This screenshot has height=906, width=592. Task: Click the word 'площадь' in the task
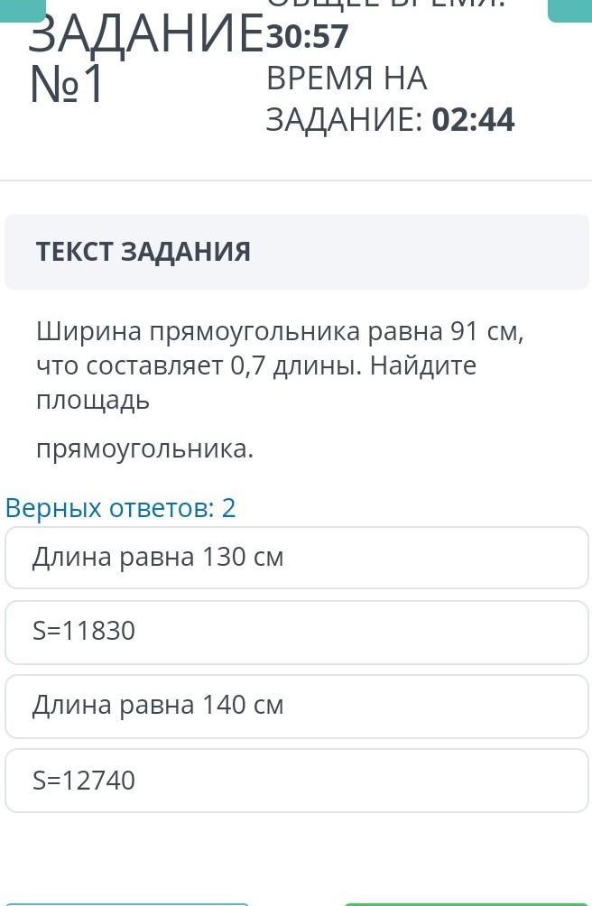coord(93,401)
